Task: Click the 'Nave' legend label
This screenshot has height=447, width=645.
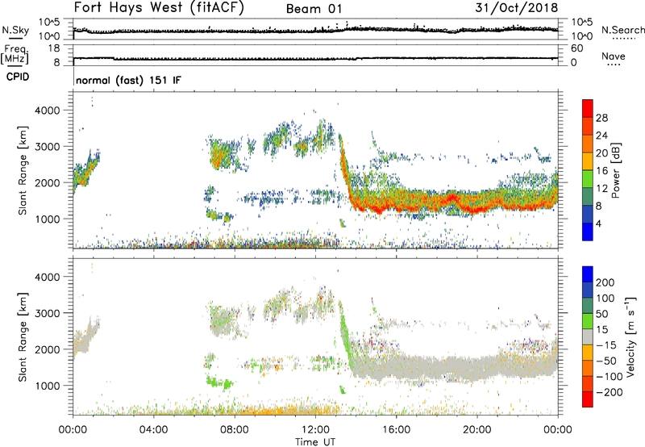Action: (614, 56)
